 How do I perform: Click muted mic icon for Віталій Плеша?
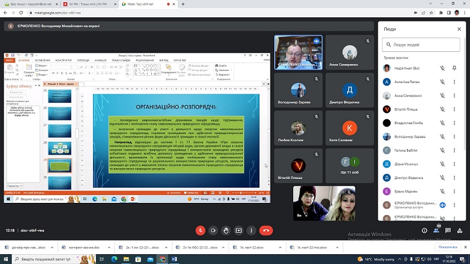(442, 109)
